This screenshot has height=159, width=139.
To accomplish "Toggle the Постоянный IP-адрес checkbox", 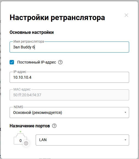I will coord(12,62).
